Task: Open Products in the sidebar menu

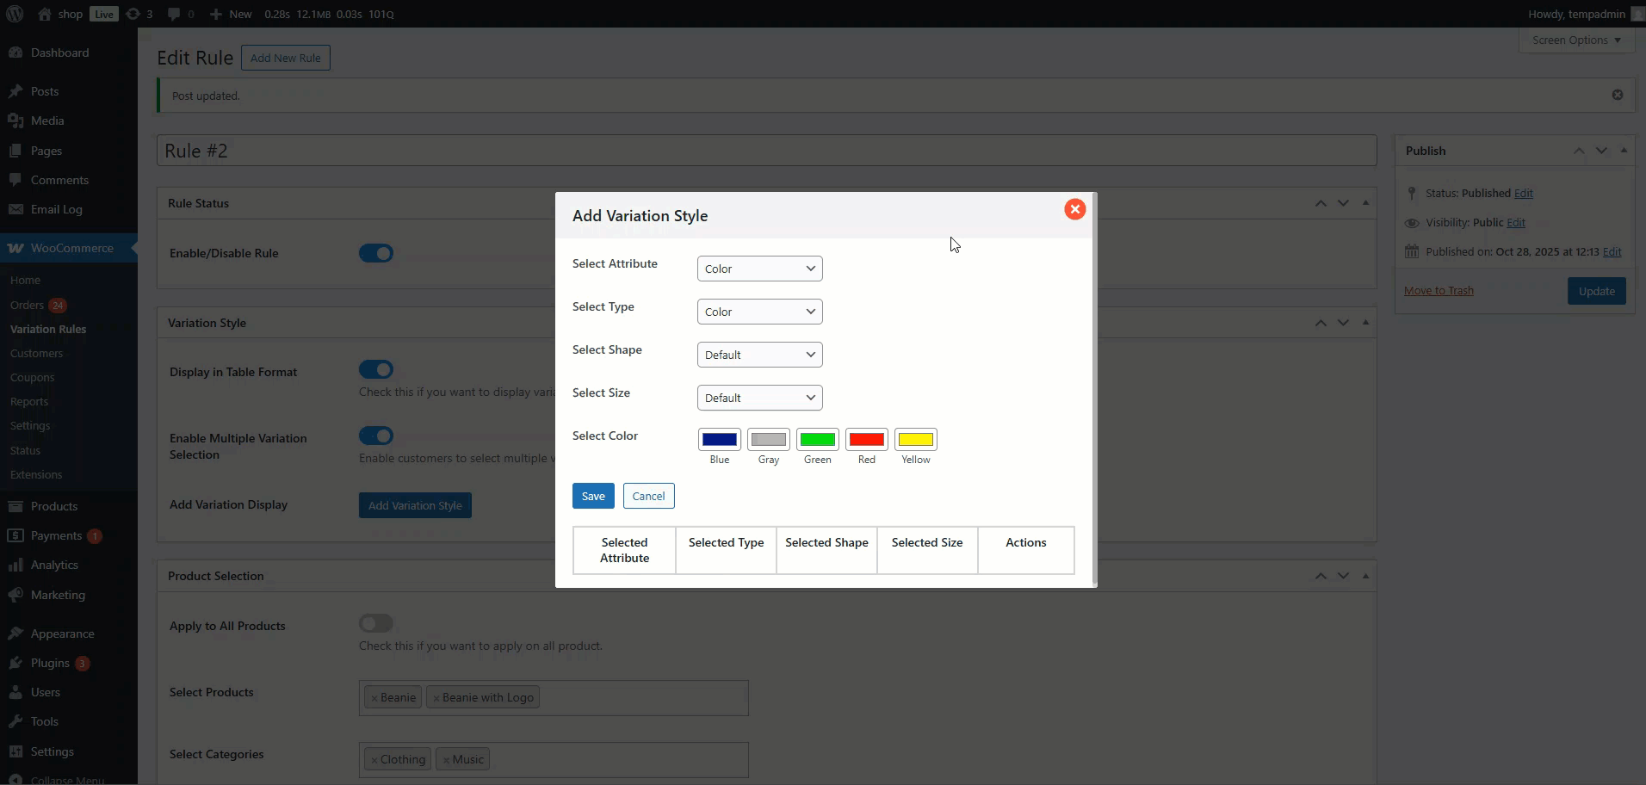Action: coord(53,506)
